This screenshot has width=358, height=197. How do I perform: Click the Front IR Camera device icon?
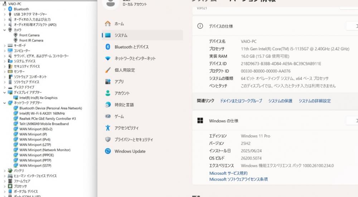(x=15, y=40)
